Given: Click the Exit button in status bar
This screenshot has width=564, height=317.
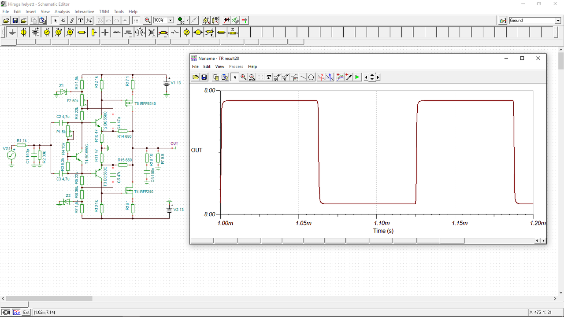Looking at the screenshot, I should click(x=26, y=312).
